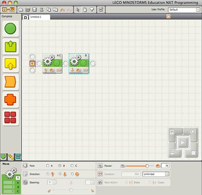
Task: Select the Pan hand tool
Action: [85, 10]
